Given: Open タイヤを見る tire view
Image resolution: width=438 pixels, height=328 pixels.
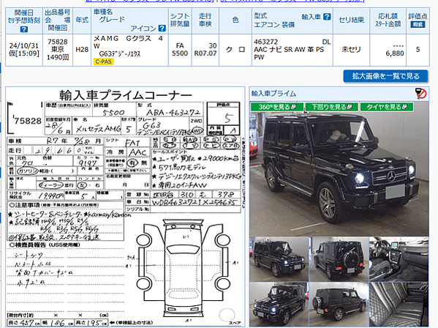Looking at the screenshot, I should pyautogui.click(x=386, y=107).
